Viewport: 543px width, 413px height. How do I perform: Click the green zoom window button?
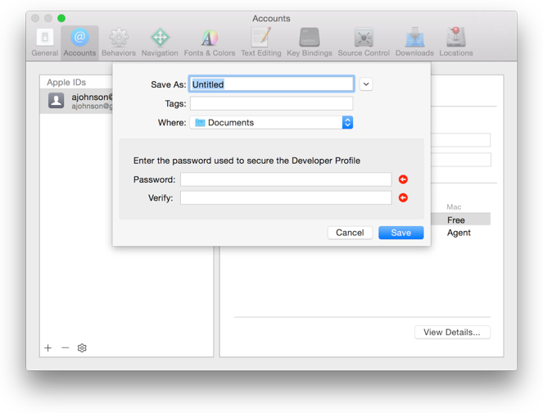(61, 18)
